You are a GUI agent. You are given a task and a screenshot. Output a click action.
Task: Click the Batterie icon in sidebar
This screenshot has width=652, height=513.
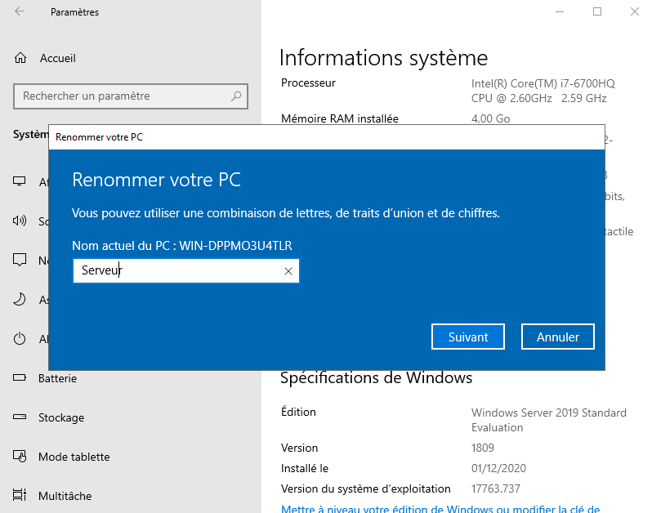click(20, 378)
